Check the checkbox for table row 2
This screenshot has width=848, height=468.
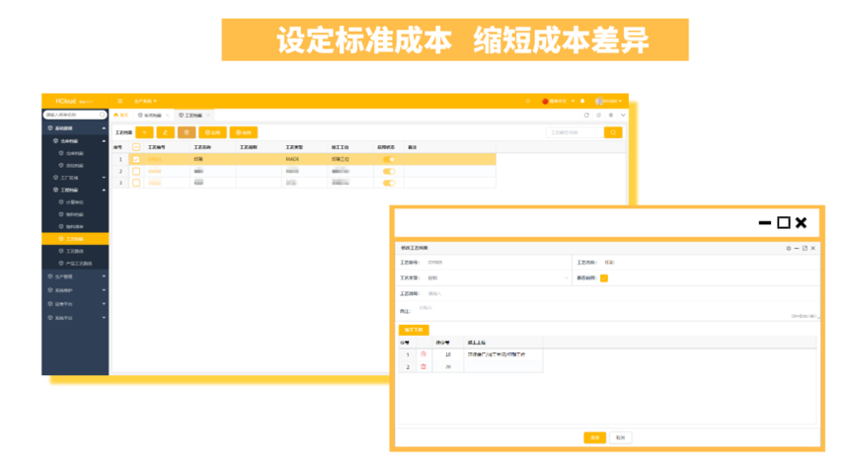(136, 171)
